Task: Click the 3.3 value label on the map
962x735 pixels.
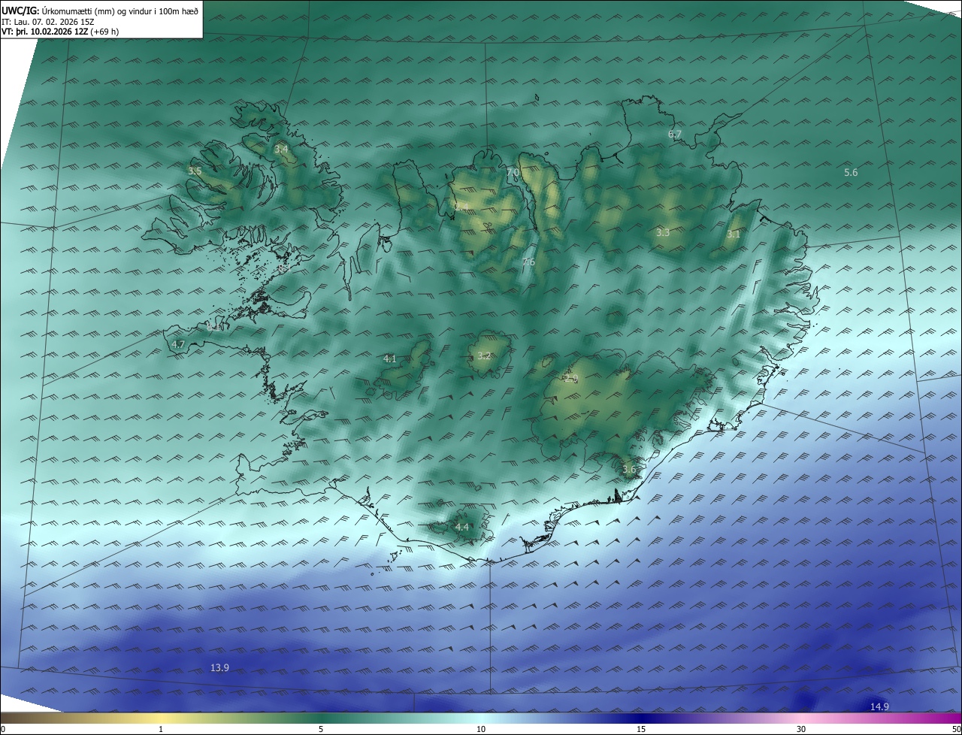Action: 663,233
